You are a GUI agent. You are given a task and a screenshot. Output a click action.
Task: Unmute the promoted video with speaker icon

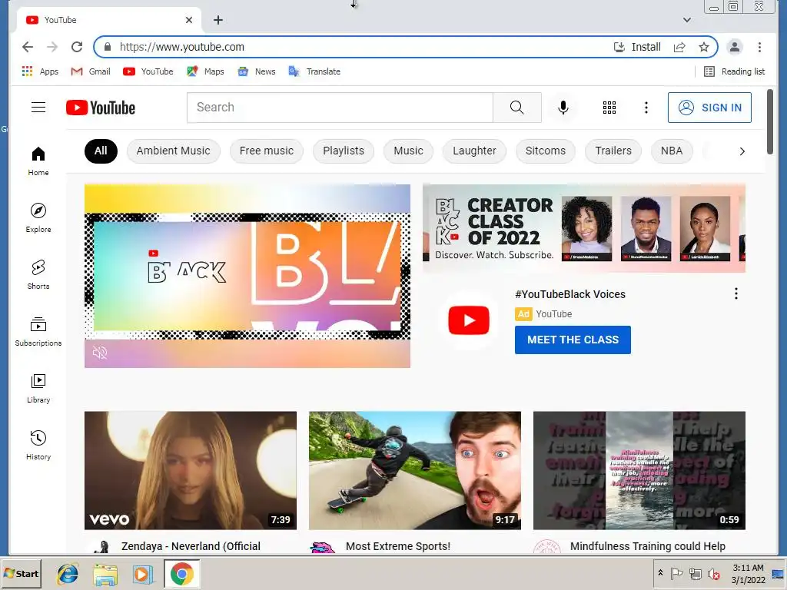[100, 353]
